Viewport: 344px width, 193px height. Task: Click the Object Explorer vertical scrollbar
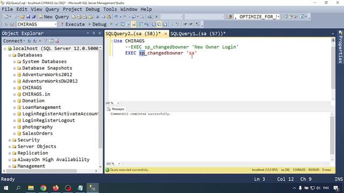(101, 99)
